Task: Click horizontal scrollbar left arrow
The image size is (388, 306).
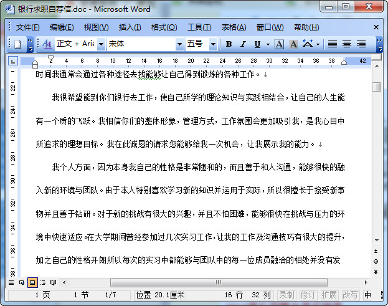Action: pos(64,282)
